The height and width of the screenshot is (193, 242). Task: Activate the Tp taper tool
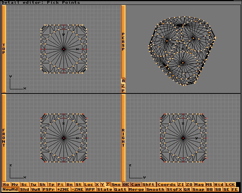pyautogui.click(x=51, y=184)
